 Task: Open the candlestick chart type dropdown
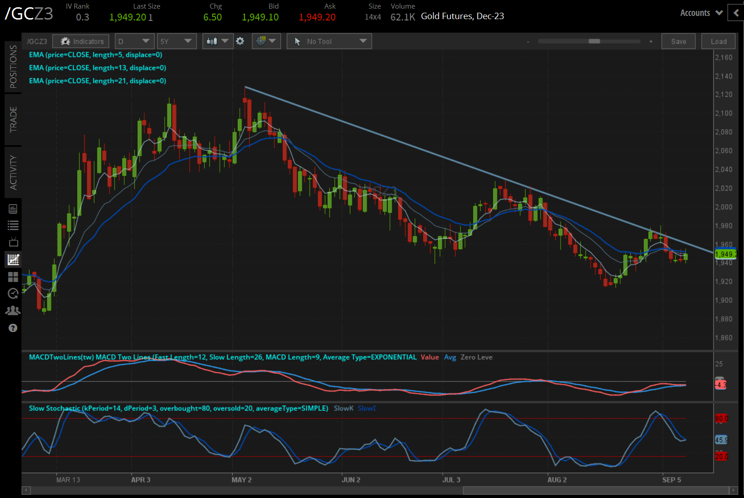(218, 41)
